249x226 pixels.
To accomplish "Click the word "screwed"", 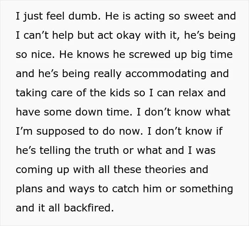I will click(x=150, y=54).
